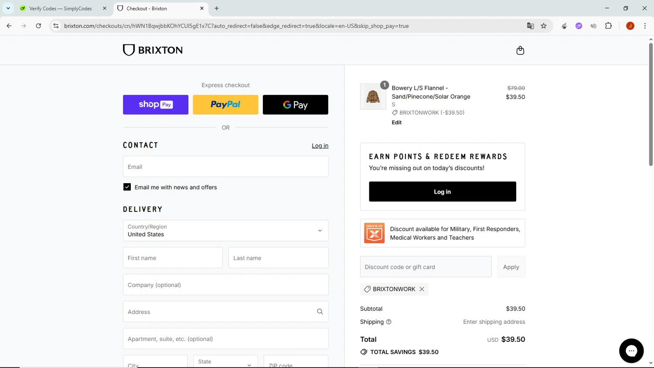
Task: Bookmark this page with star icon
Action: (544, 26)
